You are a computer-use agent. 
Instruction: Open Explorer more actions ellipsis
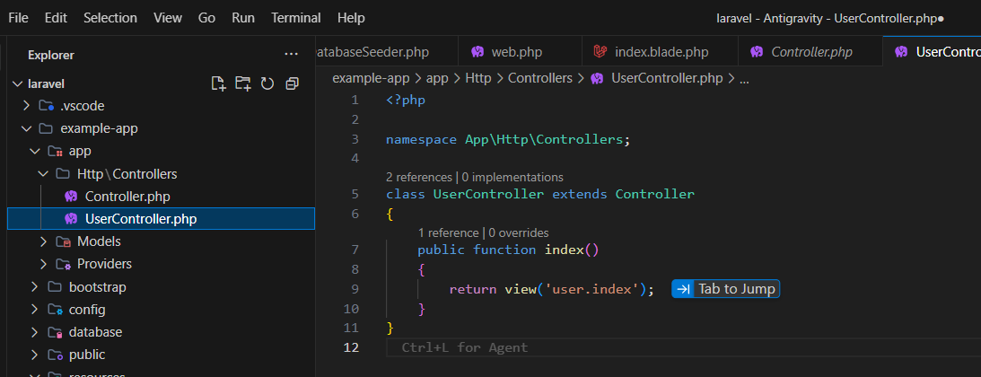(291, 55)
